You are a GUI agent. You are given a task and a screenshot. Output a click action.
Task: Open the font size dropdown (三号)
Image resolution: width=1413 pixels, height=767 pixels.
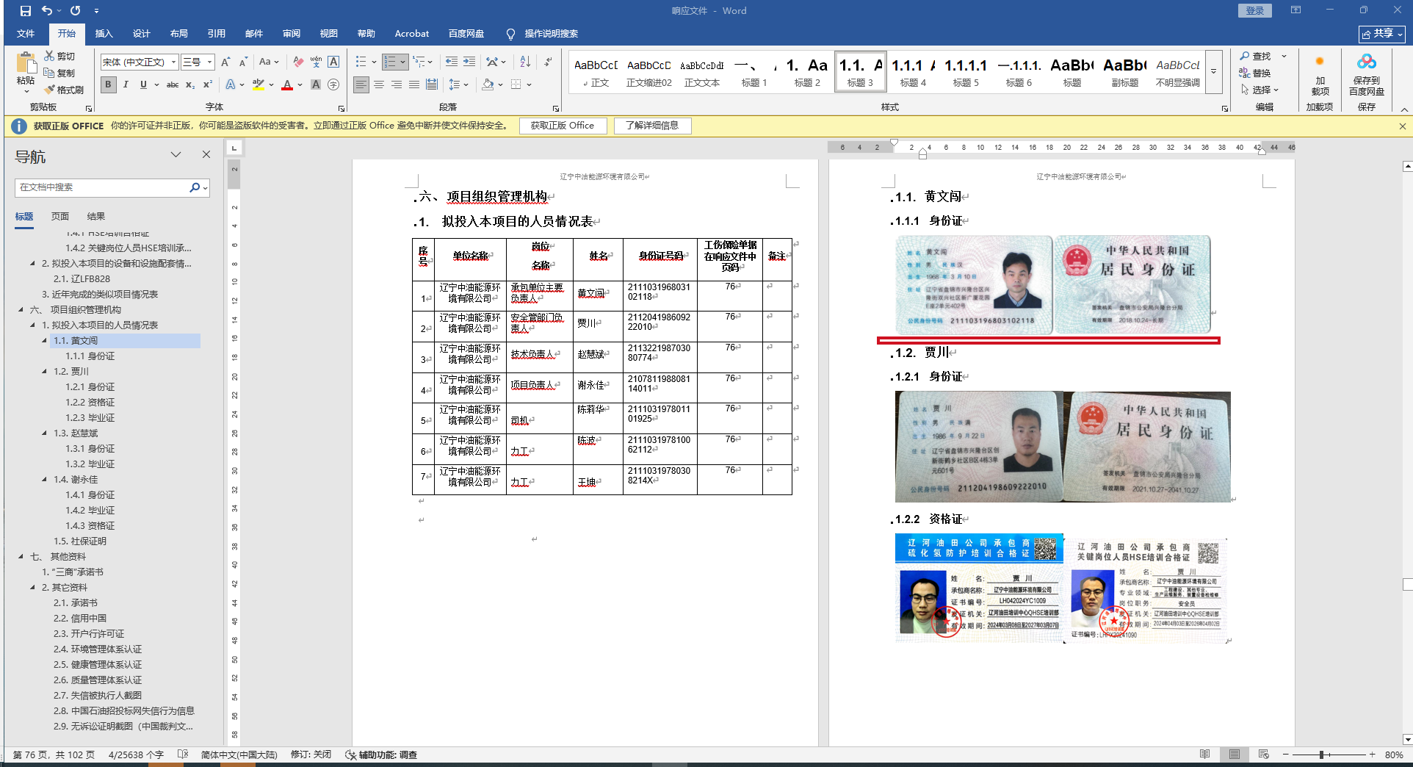coord(209,62)
